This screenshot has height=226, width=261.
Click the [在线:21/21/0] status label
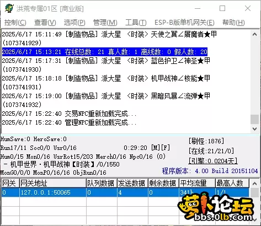click(x=211, y=151)
